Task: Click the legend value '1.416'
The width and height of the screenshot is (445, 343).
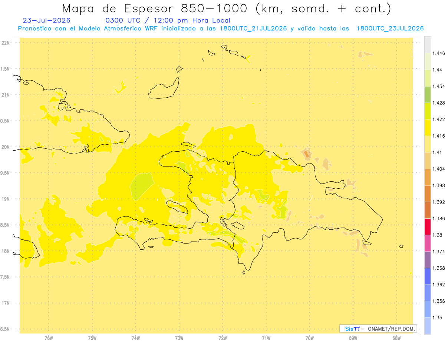Action: pos(439,136)
